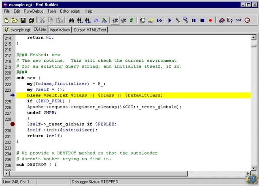This screenshot has height=186, width=259.
Task: Click the CGI wizard icon
Action: coord(151,21)
